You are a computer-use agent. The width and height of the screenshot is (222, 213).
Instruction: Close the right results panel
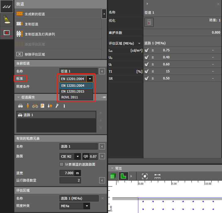218,4
